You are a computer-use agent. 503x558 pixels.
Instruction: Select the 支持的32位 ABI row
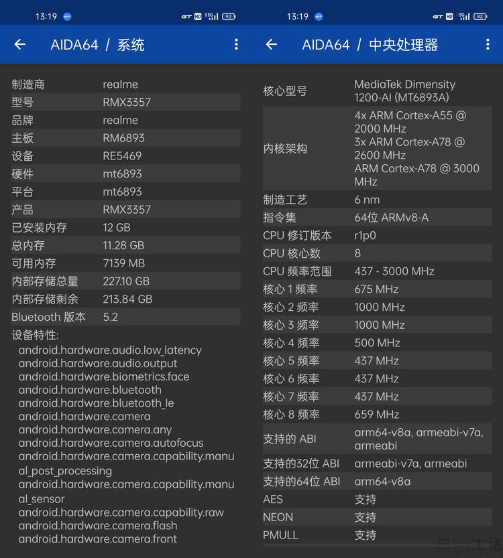[x=377, y=464]
